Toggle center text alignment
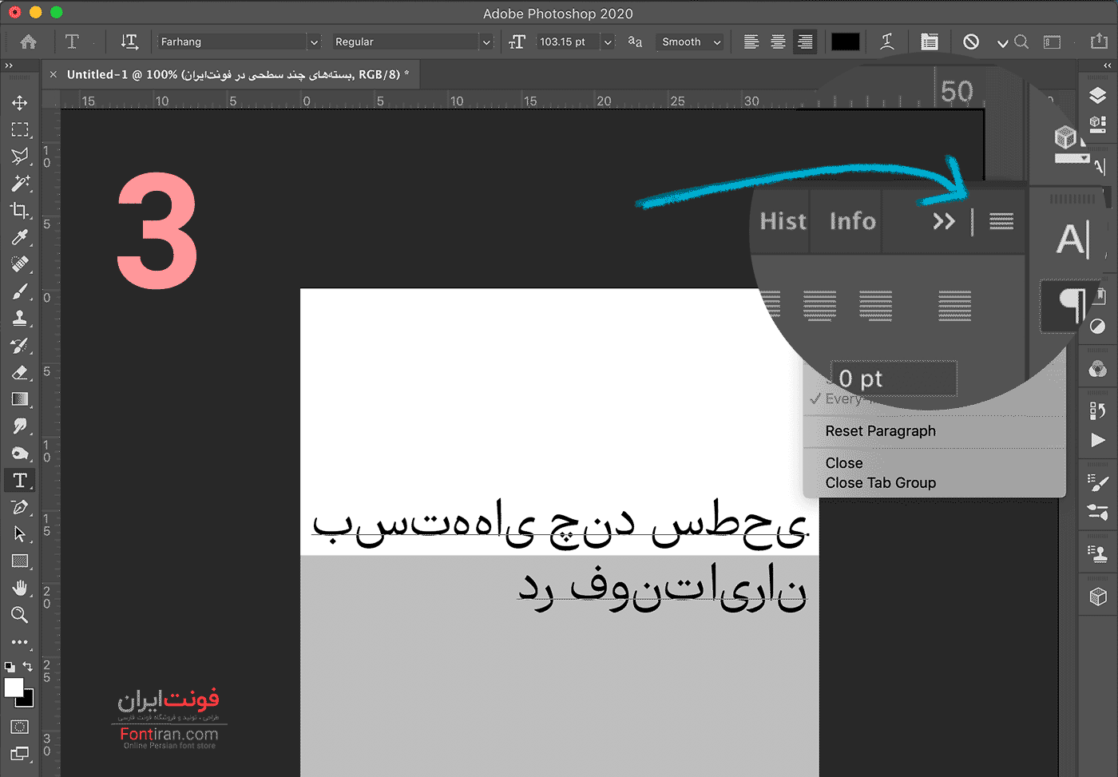Screen dimensions: 1118x777 (778, 42)
